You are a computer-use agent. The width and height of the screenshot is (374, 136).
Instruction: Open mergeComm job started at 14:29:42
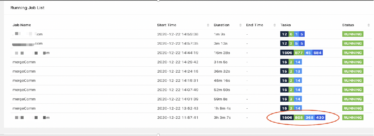coord(24,62)
